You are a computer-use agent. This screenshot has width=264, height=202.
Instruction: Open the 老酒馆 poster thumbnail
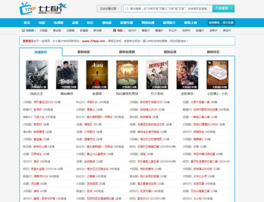[97, 75]
